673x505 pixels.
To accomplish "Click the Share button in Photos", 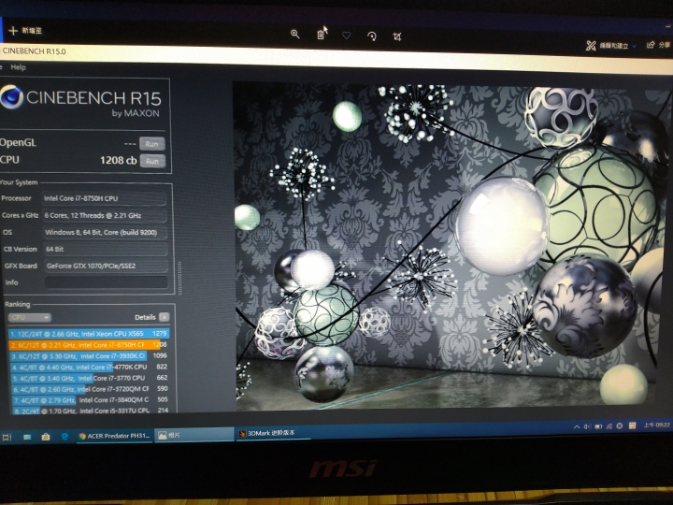I will tap(658, 45).
